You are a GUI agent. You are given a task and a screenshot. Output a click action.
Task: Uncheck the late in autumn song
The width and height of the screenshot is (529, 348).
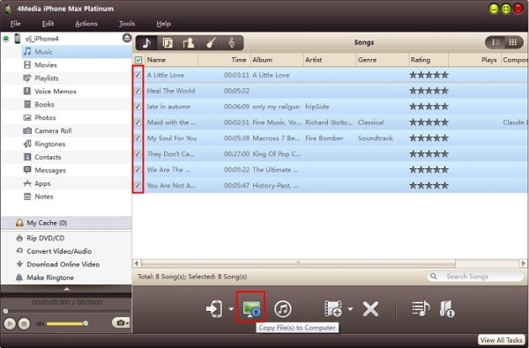click(138, 107)
